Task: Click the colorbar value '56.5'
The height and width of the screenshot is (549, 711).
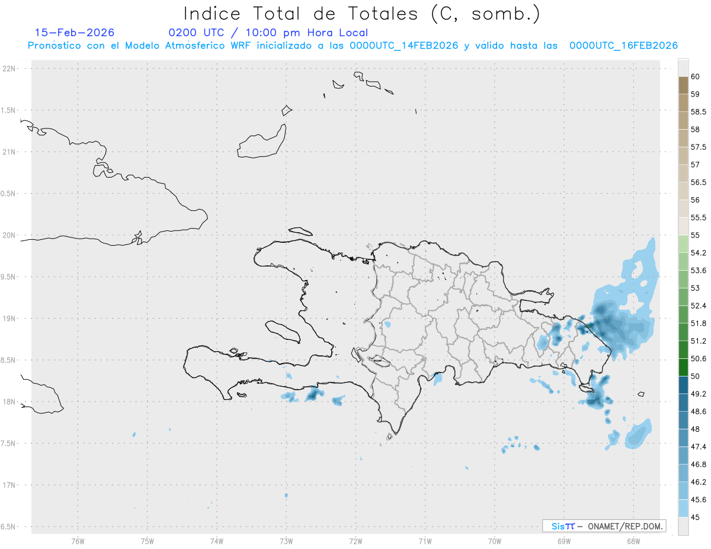Action: [699, 182]
